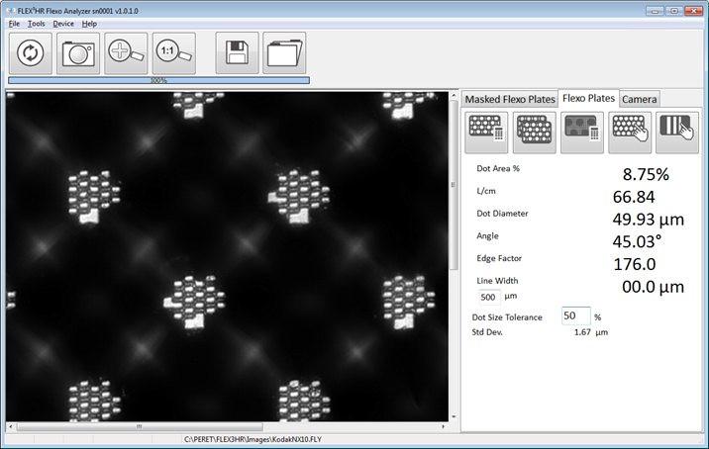709x449 pixels.
Task: Switch to the Camera tab
Action: pos(639,99)
